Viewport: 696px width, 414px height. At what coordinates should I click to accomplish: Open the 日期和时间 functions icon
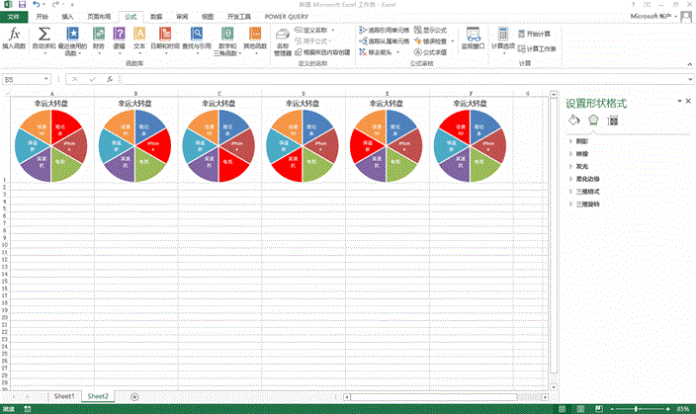click(x=164, y=36)
